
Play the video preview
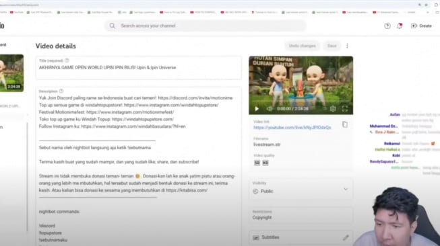257,109
